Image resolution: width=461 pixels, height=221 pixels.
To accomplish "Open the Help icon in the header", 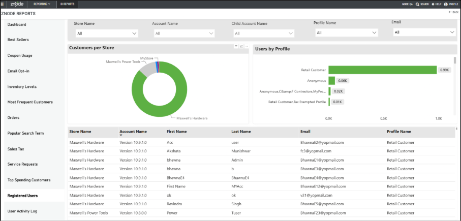I will click(x=434, y=5).
